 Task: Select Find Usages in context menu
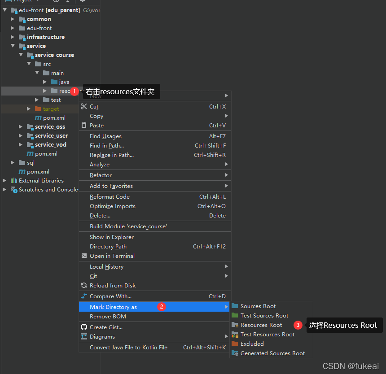click(x=105, y=136)
